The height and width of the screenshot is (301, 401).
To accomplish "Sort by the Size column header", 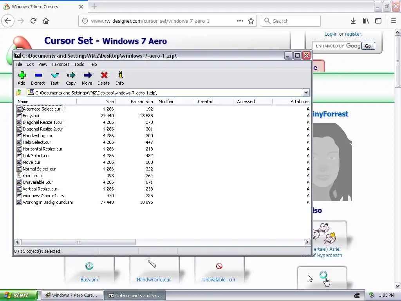I will tap(96, 102).
